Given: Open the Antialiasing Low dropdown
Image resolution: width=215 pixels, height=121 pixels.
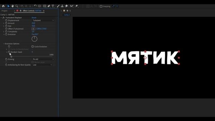Looking at the screenshot, I should point(42,65).
